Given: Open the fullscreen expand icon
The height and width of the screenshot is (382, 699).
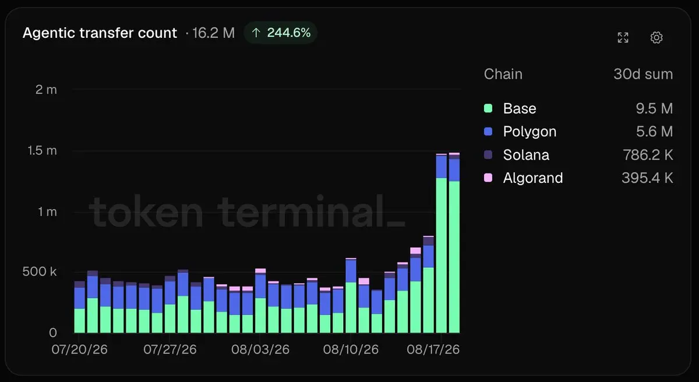Looking at the screenshot, I should coord(623,38).
